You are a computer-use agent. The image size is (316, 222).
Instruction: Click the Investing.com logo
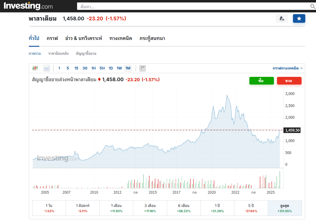[28, 6]
